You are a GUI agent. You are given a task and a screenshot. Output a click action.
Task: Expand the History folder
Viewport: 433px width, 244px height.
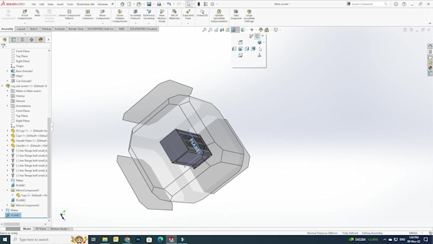(8, 96)
